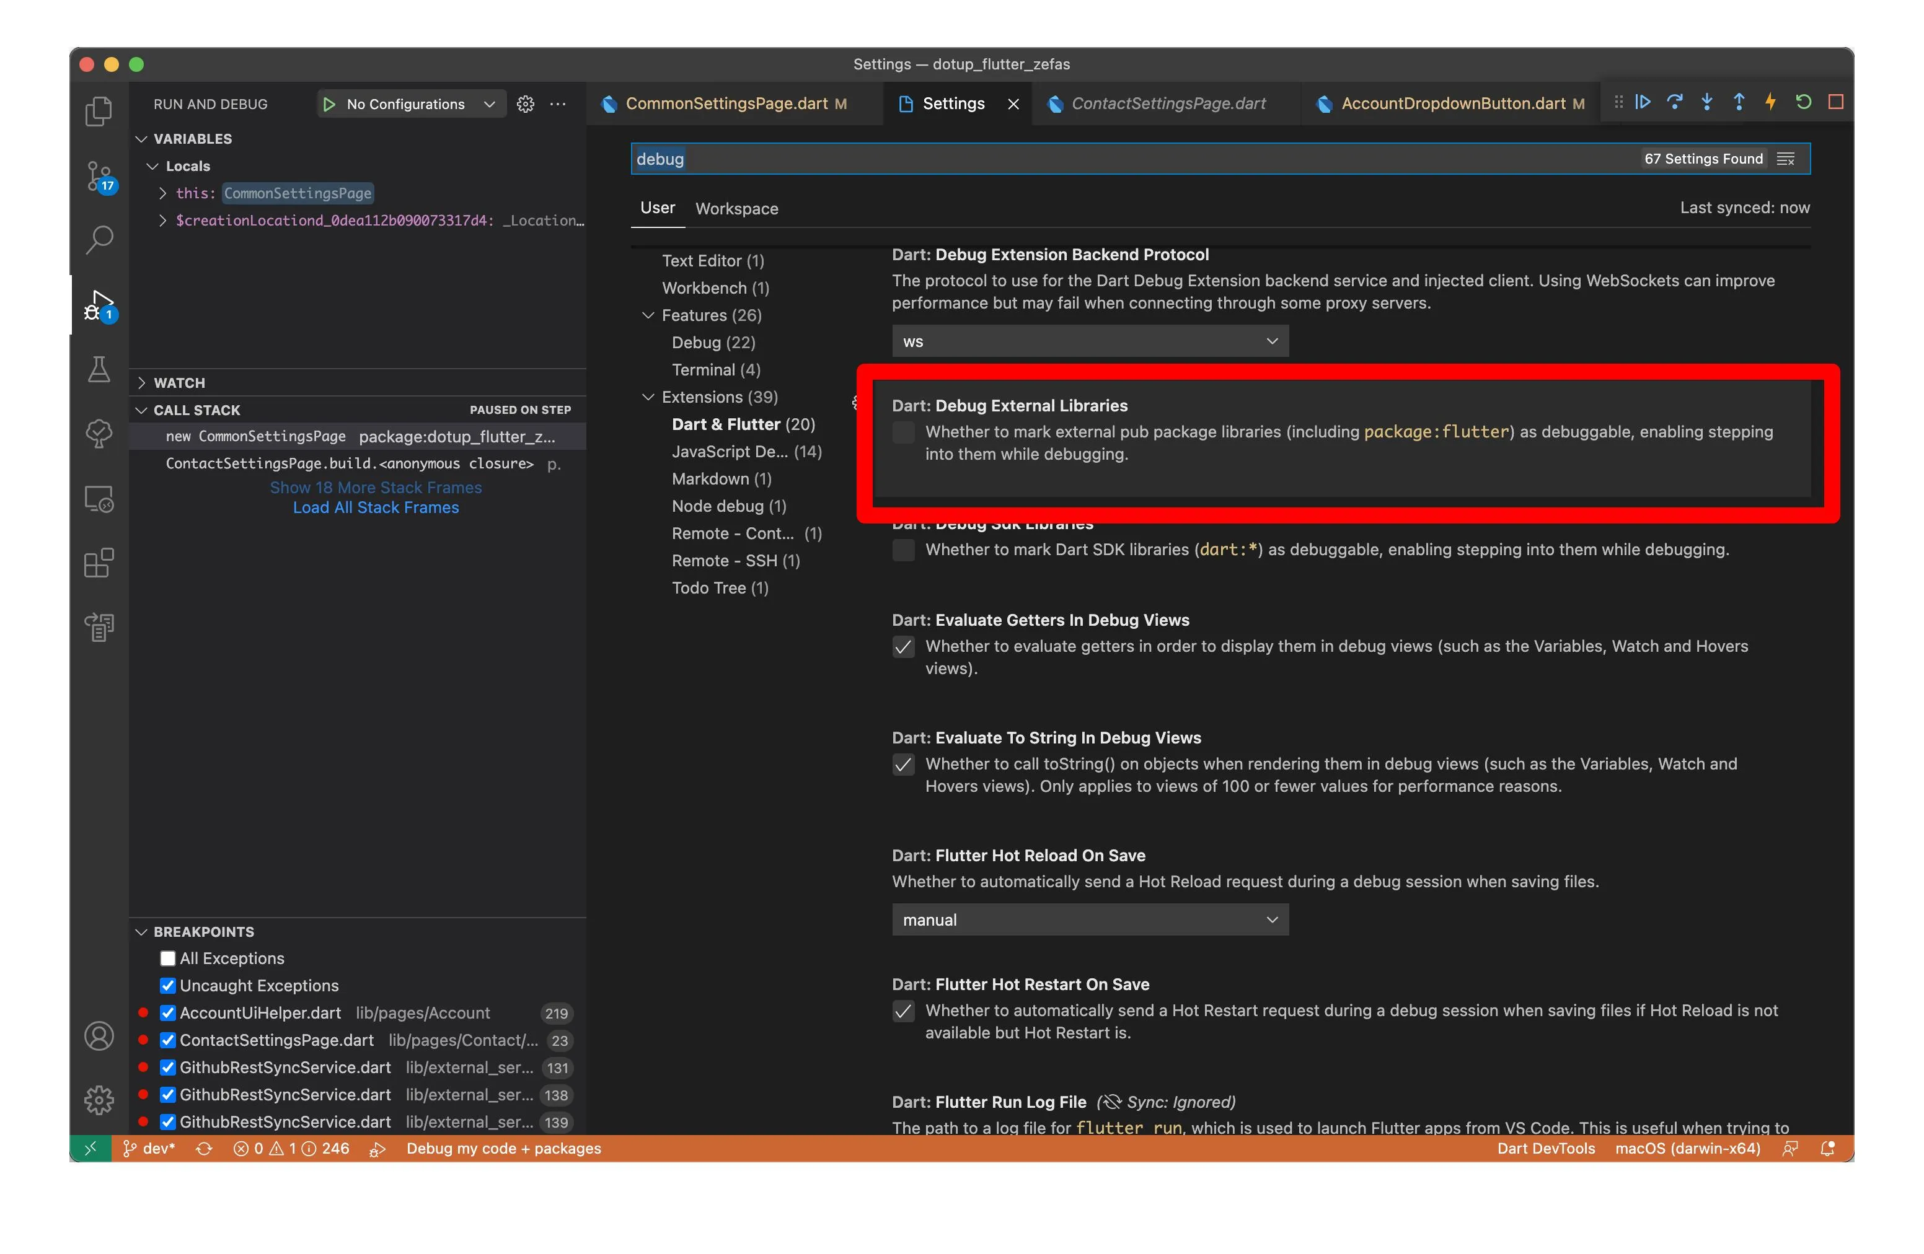
Task: Open the ws protocol dropdown
Action: point(1090,342)
